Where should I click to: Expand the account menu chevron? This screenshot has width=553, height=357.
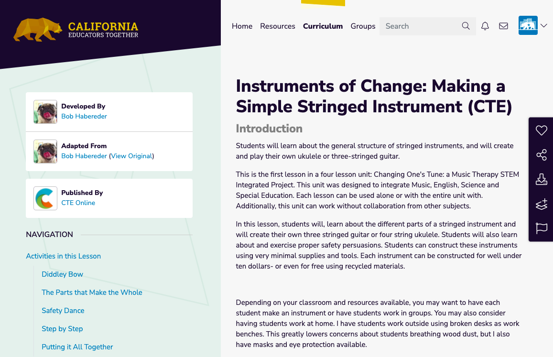(544, 25)
